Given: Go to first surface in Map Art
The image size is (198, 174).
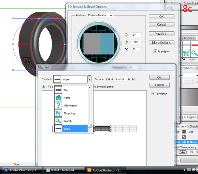Looking at the screenshot, I should pyautogui.click(x=108, y=79).
